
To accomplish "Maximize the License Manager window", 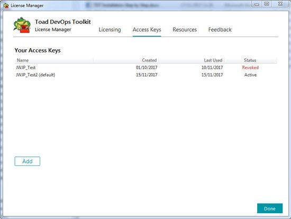I will point(267,4).
